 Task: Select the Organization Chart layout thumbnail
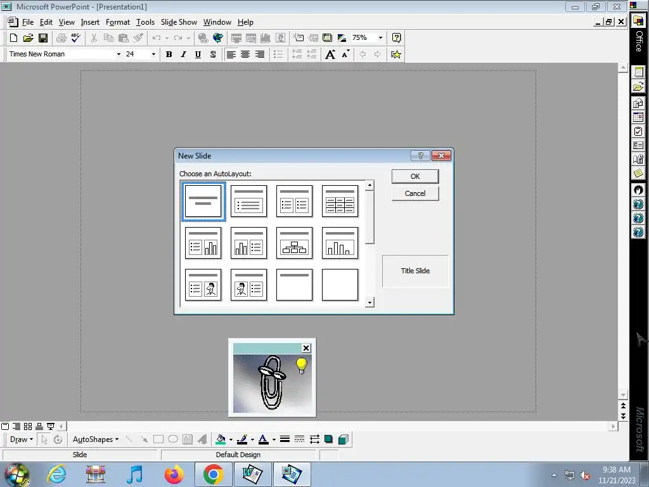tap(294, 243)
